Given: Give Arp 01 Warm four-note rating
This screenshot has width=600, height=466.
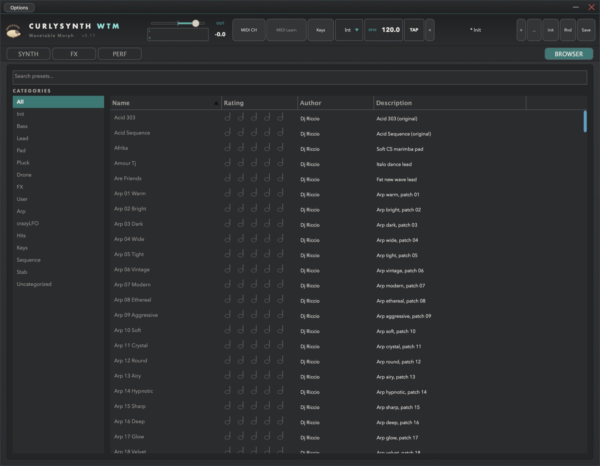Looking at the screenshot, I should coord(267,194).
